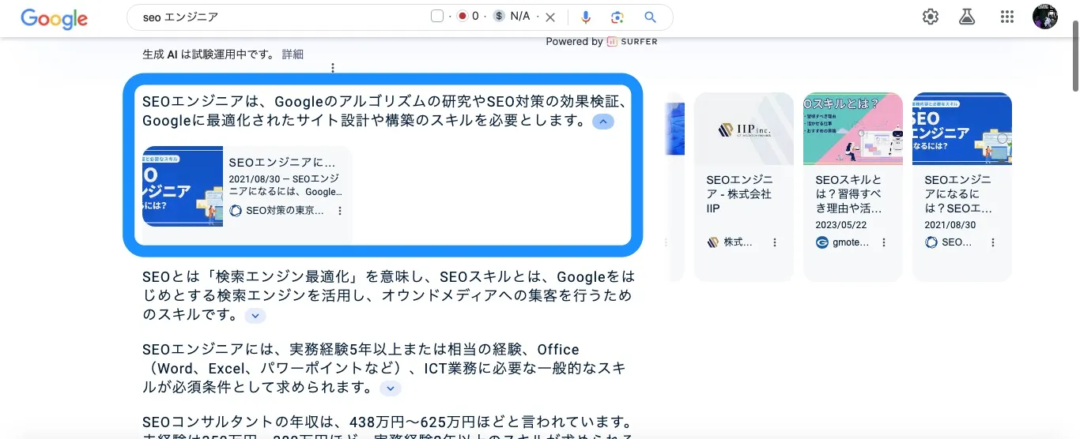Click the red record dot indicator

(463, 16)
